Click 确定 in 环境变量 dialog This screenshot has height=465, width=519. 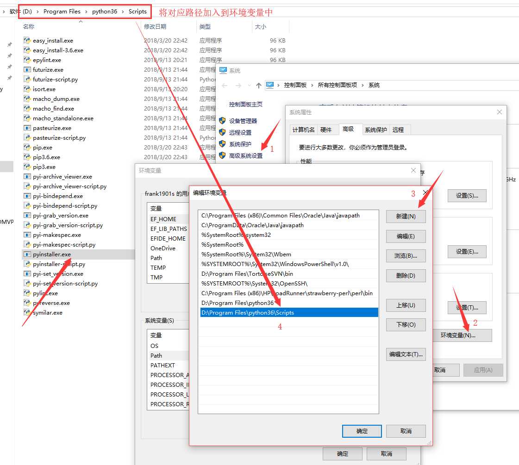point(343,454)
